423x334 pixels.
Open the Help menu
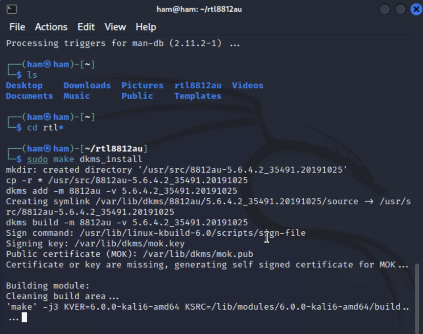coord(145,27)
